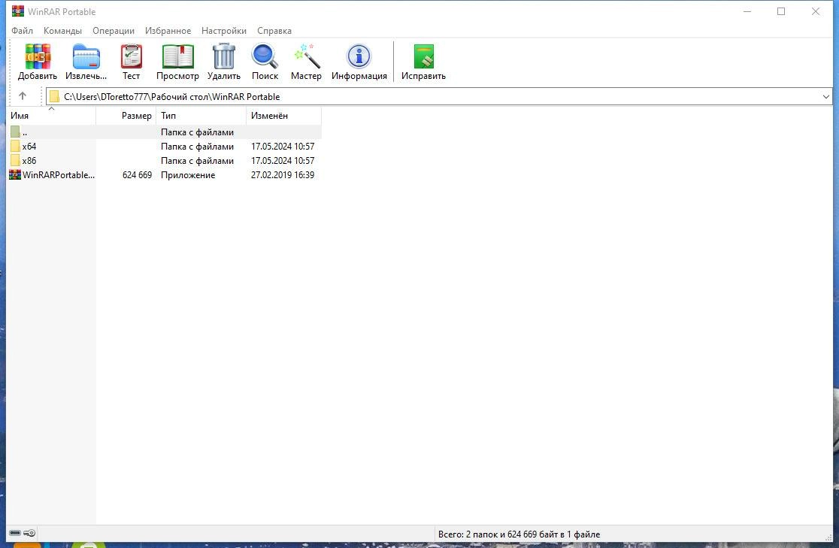Select the WinRARPortable... file name
This screenshot has height=548, width=839.
(x=59, y=175)
